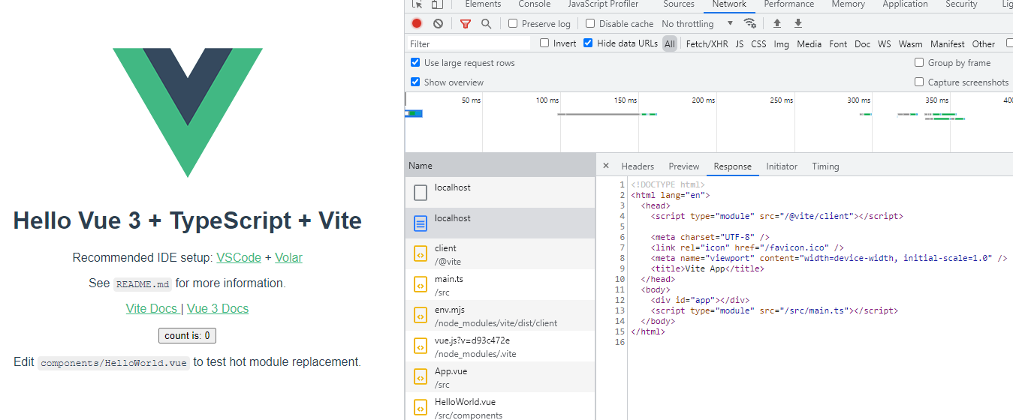Enable the Invert filter checkbox
The width and height of the screenshot is (1013, 420).
[x=544, y=43]
